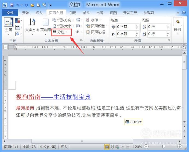
Task: Click the Select Browse Object circle button
Action: pyautogui.click(x=184, y=131)
